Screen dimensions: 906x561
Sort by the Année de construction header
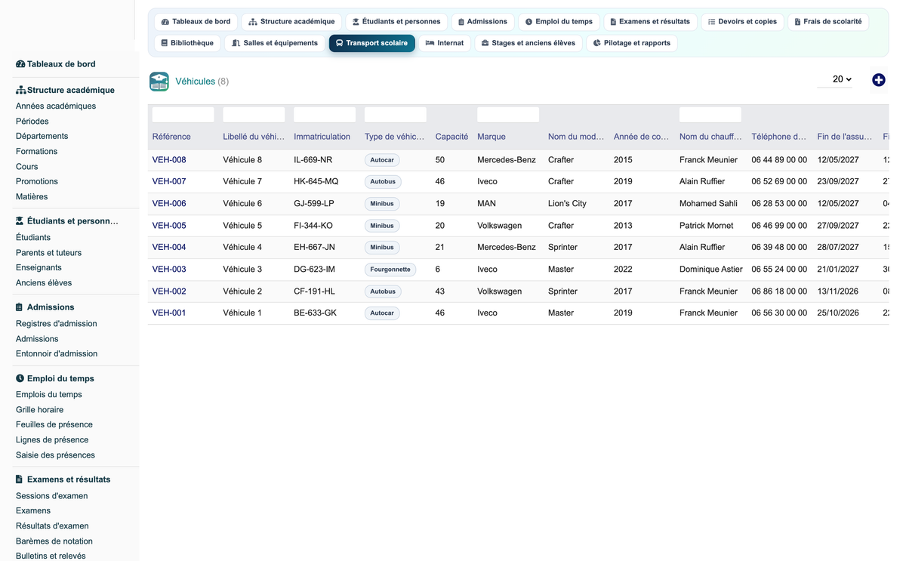pos(641,137)
